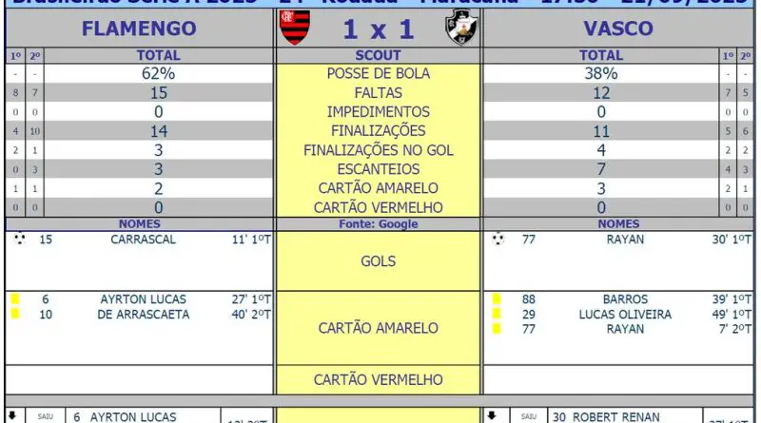
Task: Click the Vasco club crest
Action: [461, 28]
